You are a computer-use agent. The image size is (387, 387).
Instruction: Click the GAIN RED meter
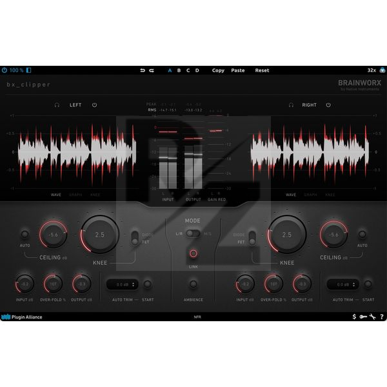[x=216, y=153]
